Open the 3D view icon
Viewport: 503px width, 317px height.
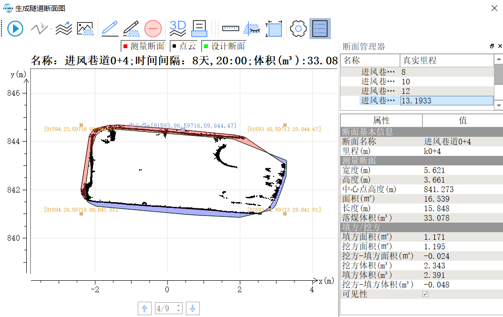tap(178, 29)
